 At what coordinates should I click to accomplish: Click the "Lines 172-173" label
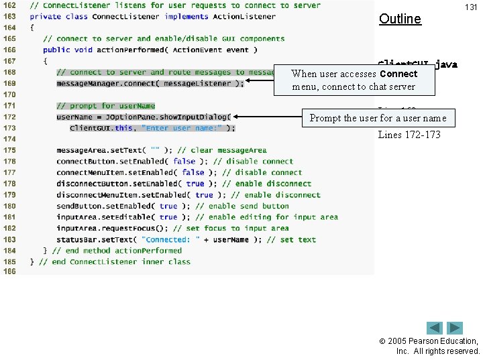pyautogui.click(x=409, y=135)
